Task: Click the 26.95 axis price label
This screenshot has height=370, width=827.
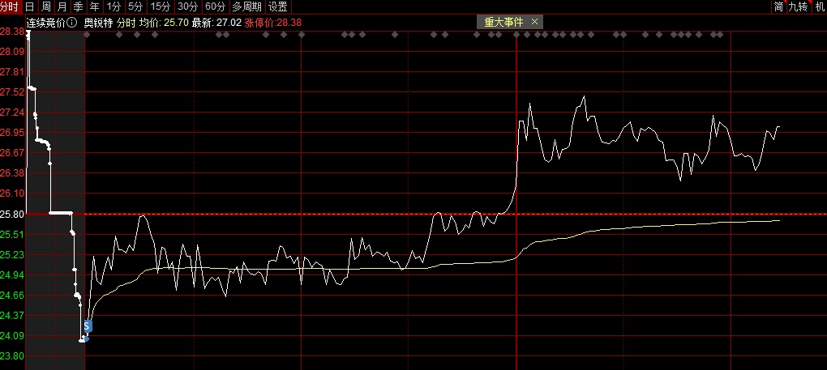Action: (x=12, y=133)
